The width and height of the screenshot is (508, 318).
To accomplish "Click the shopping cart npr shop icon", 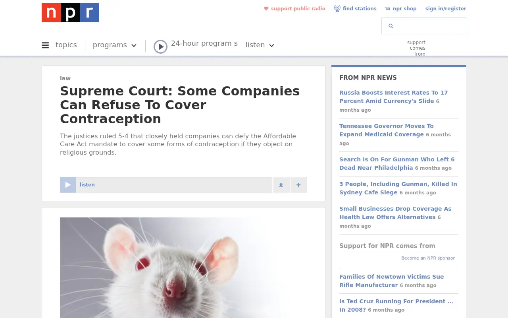I will pyautogui.click(x=388, y=9).
